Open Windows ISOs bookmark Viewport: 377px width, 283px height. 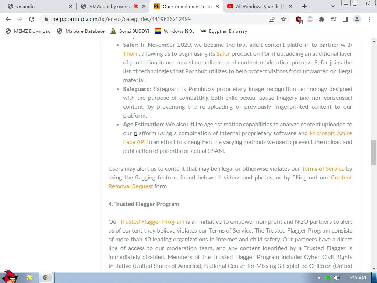pyautogui.click(x=175, y=31)
